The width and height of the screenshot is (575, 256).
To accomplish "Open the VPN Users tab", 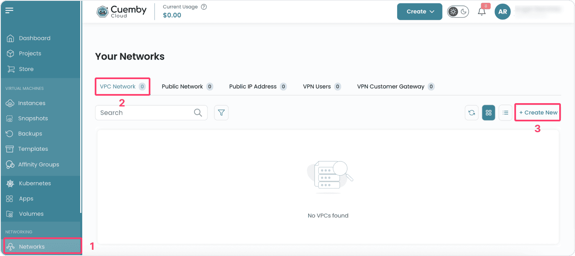I will point(318,86).
